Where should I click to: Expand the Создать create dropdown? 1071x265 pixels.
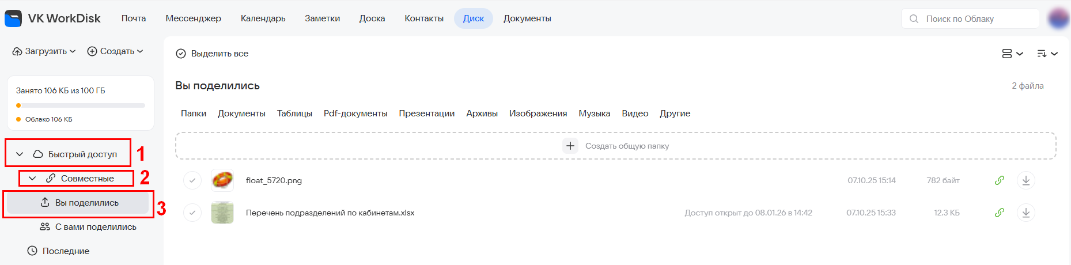coord(115,51)
